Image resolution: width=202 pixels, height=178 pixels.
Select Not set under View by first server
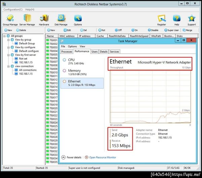pos(23,58)
